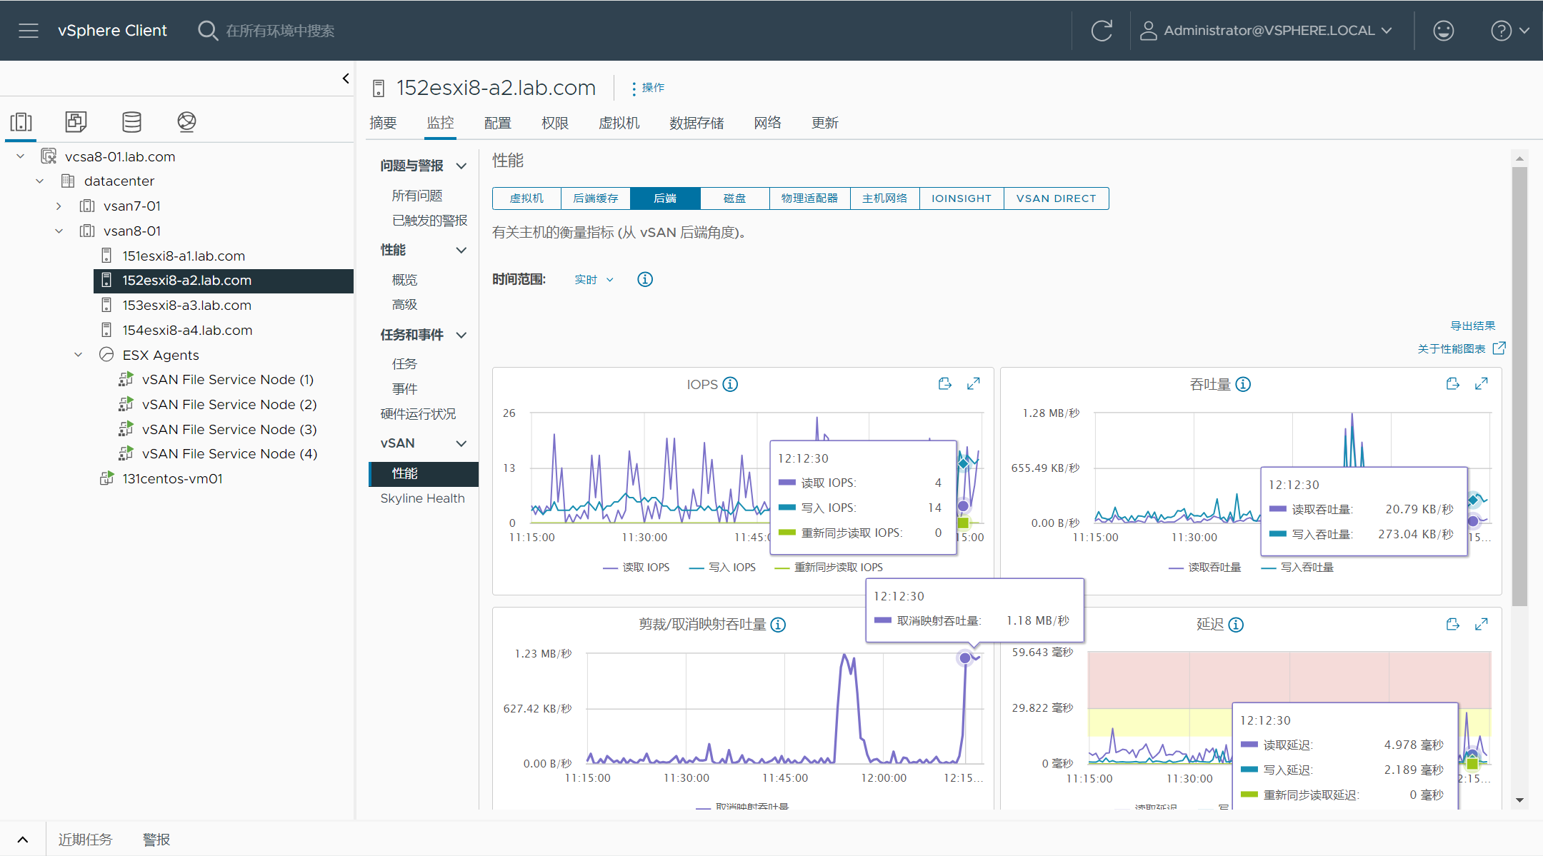Image resolution: width=1543 pixels, height=856 pixels.
Task: Open trim/unmap throughput info icon
Action: coord(778,625)
